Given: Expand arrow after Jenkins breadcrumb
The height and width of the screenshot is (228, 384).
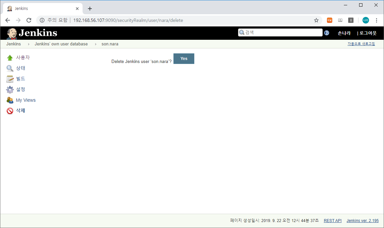Looking at the screenshot, I should (29, 44).
